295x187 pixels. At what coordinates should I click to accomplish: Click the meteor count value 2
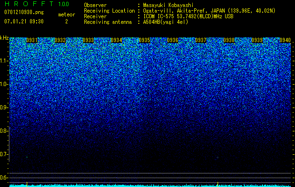tap(67, 22)
